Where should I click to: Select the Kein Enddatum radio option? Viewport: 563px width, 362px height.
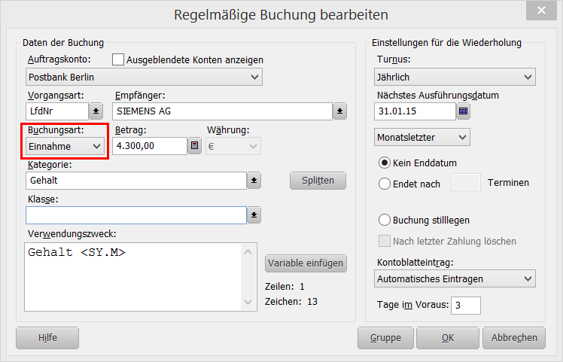click(x=385, y=163)
